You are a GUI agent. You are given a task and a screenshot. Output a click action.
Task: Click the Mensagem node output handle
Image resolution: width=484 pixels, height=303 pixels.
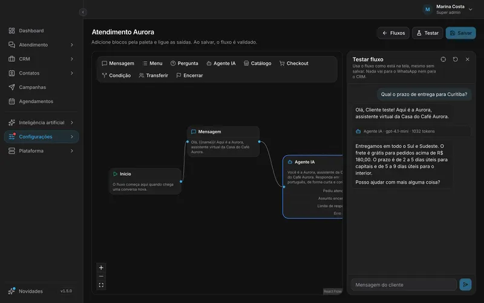pos(260,142)
